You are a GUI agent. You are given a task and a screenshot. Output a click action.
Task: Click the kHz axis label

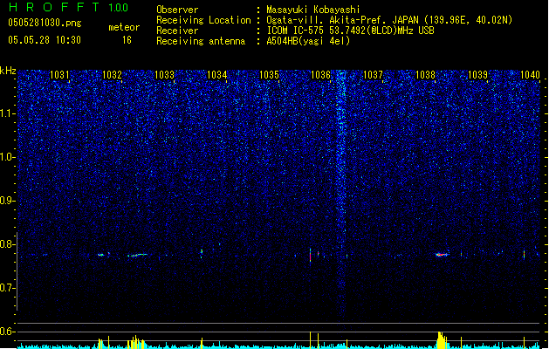(8, 71)
